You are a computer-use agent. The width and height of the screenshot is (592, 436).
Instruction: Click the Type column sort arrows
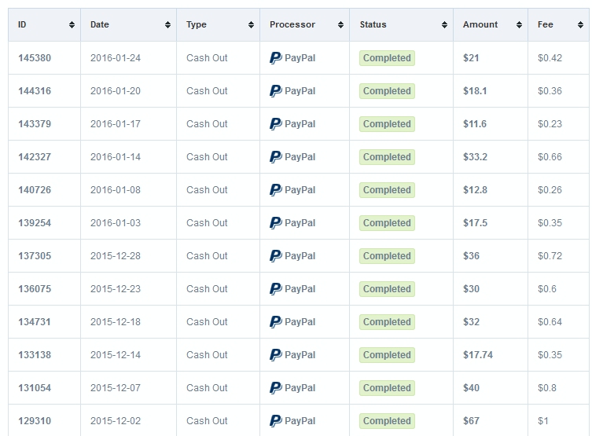251,25
